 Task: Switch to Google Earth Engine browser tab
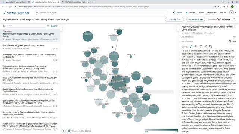(16, 2)
